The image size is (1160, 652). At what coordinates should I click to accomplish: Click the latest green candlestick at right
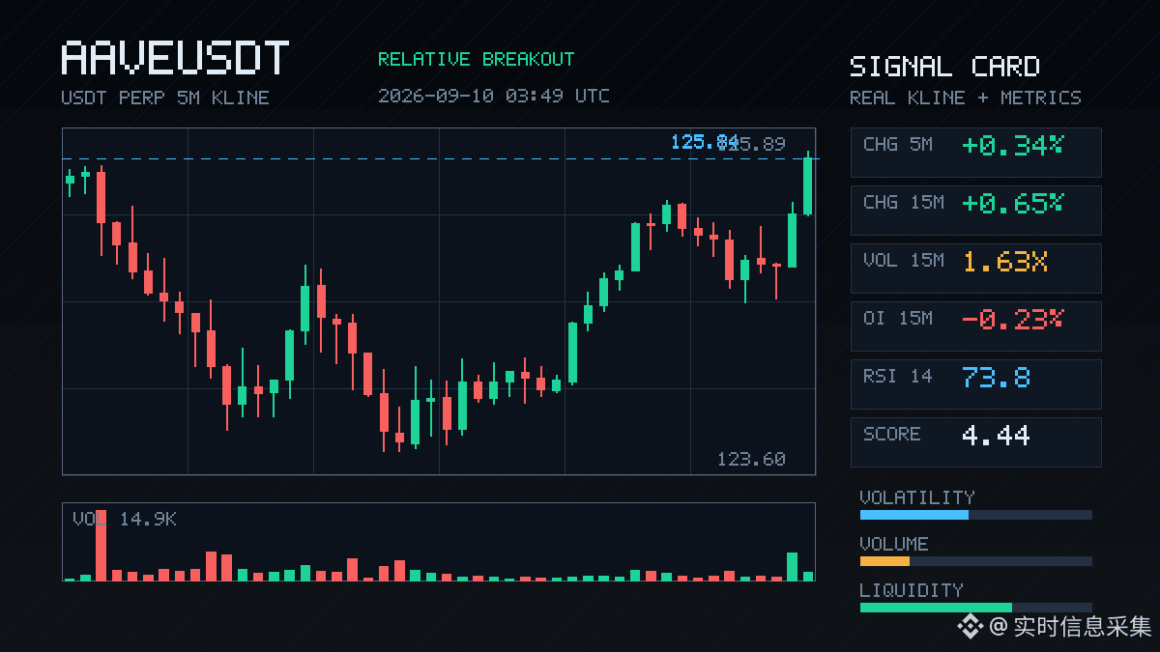point(808,184)
